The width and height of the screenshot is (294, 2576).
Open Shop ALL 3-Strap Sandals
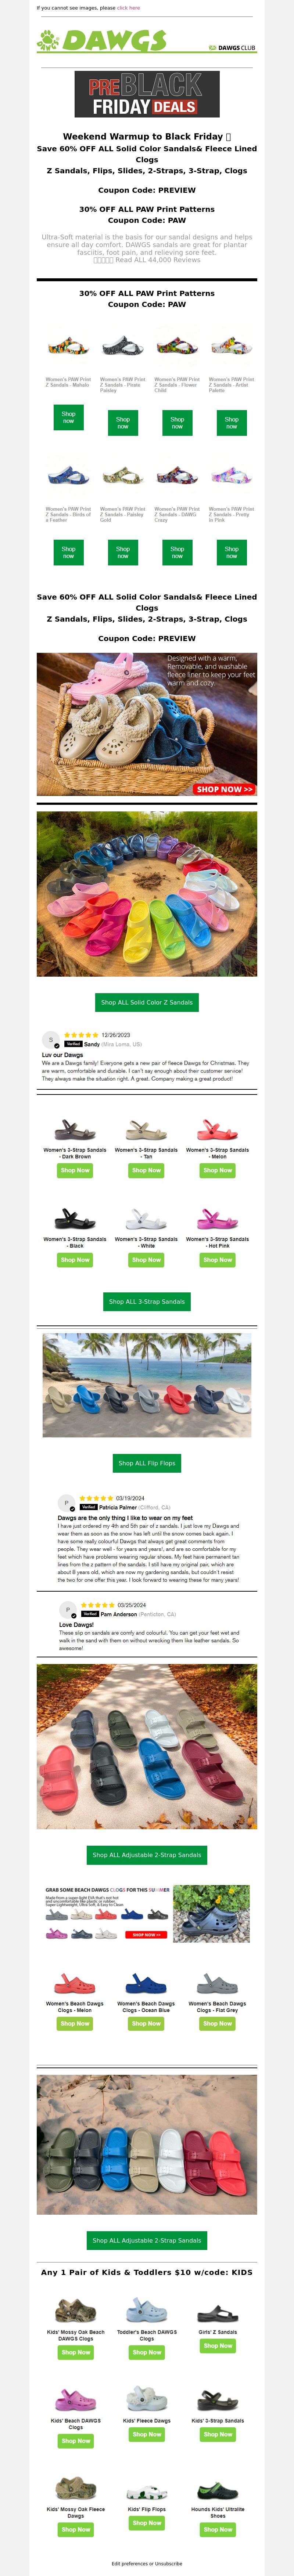147,1301
